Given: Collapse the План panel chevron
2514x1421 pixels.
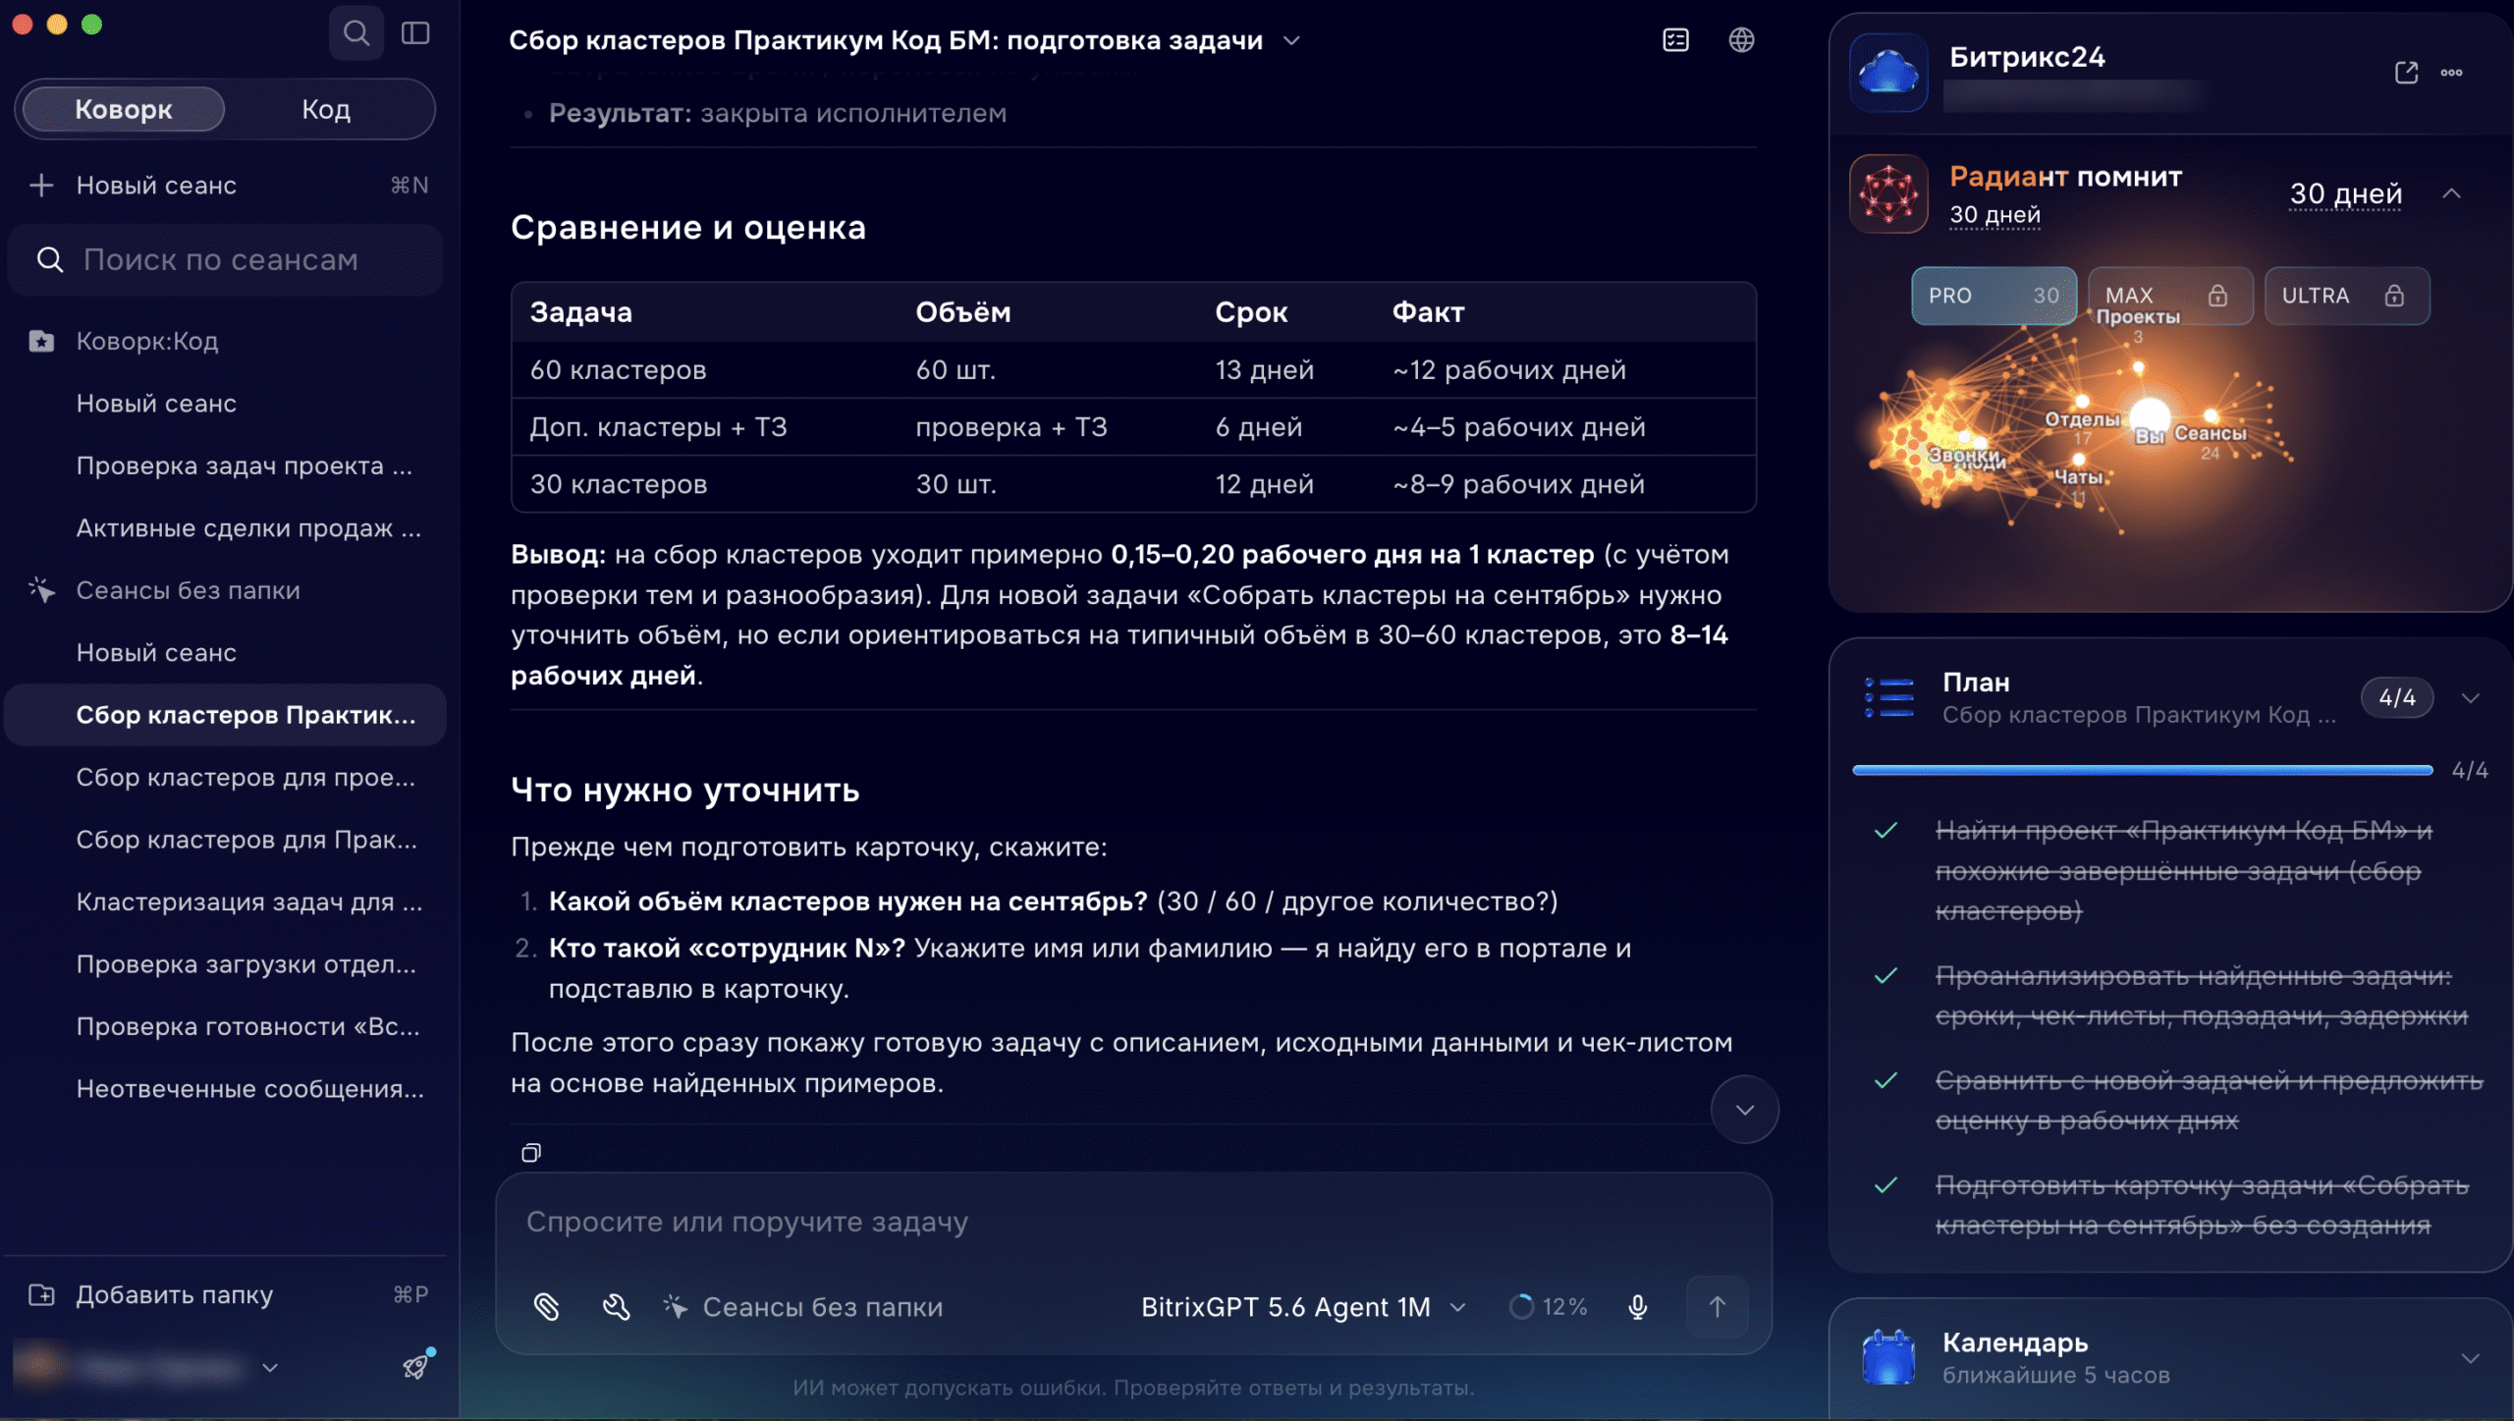Looking at the screenshot, I should [2471, 698].
